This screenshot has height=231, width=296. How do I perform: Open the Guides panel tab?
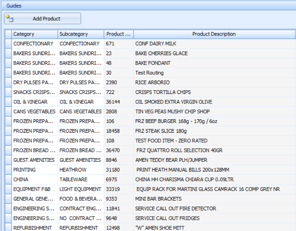click(14, 6)
